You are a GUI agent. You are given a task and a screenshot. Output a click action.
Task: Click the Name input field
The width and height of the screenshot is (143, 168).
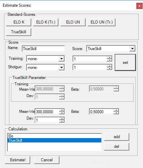(x=43, y=49)
